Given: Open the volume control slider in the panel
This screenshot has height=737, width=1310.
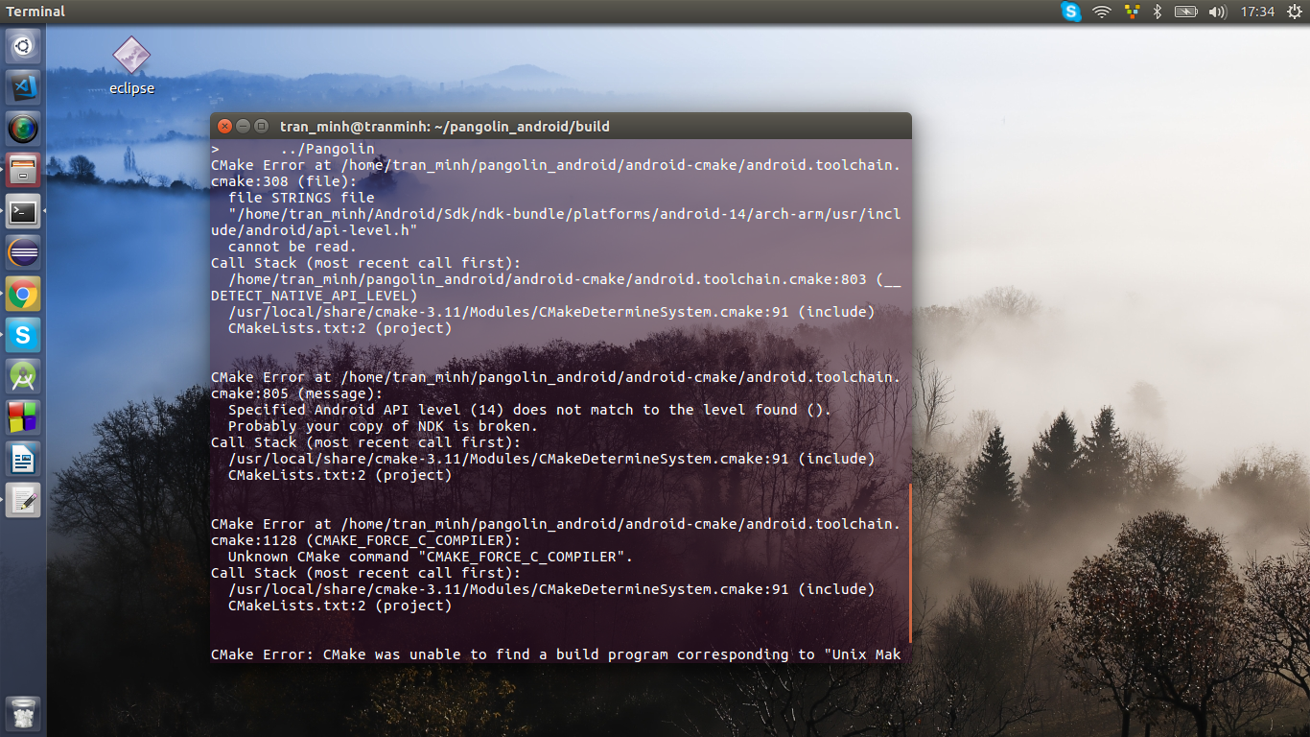Looking at the screenshot, I should 1218,12.
